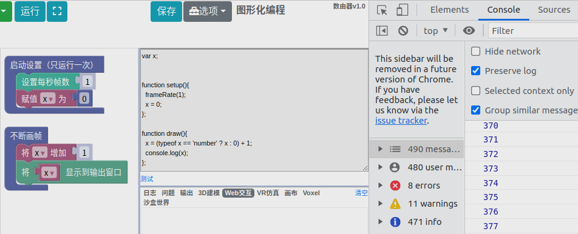Screen dimensions: 578x234
Task: Open the x variable dropdown in 赋值 block
Action: [47, 99]
